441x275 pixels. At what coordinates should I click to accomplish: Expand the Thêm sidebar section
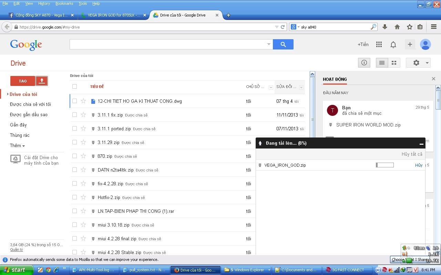point(17,146)
